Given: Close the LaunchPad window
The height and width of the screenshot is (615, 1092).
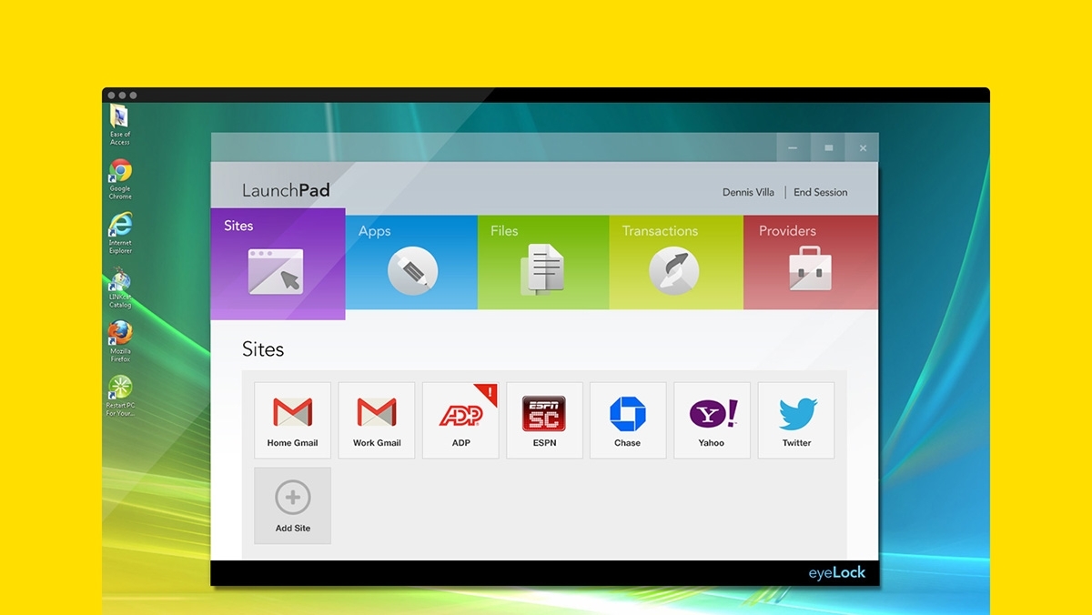Looking at the screenshot, I should tap(863, 147).
